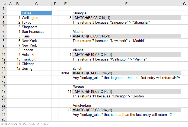Image resolution: width=188 pixels, height=127 pixels.
Task: Click result 3 in column E
Action: [x=65, y=18]
